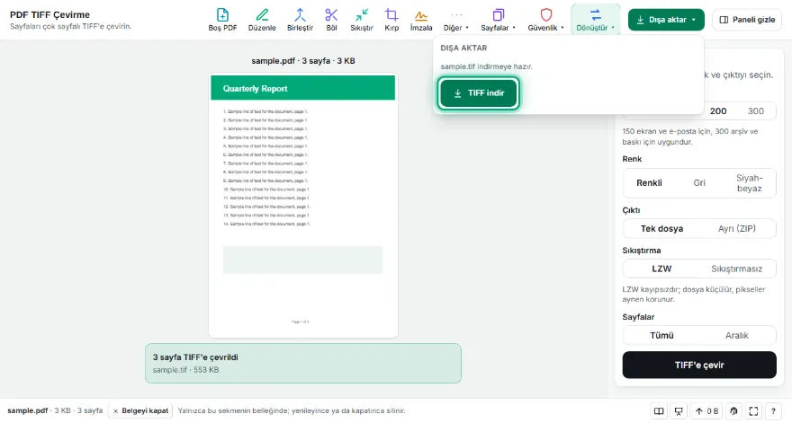Open the reading view book icon
The width and height of the screenshot is (792, 423).
point(659,411)
